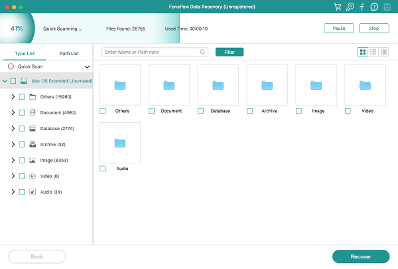Check the Mac OS Extended drive checkbox
Image resolution: width=398 pixels, height=269 pixels.
point(13,81)
